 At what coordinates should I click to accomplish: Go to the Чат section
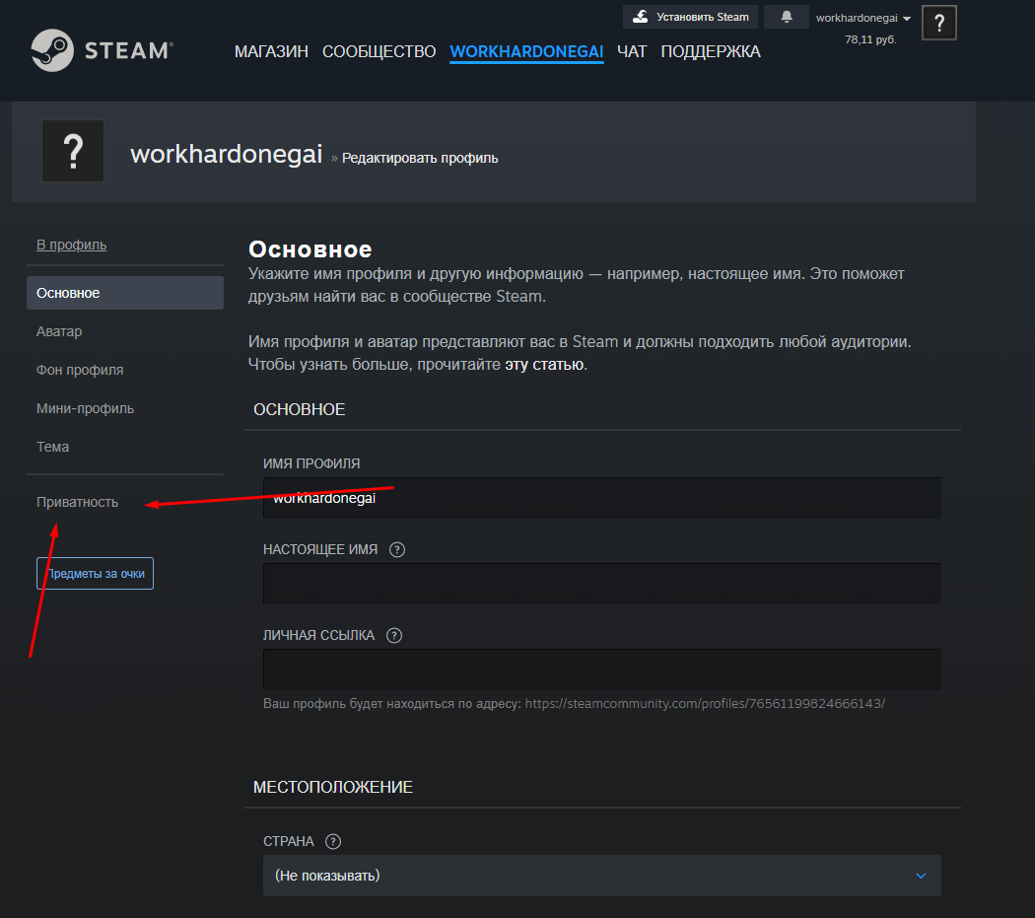632,51
